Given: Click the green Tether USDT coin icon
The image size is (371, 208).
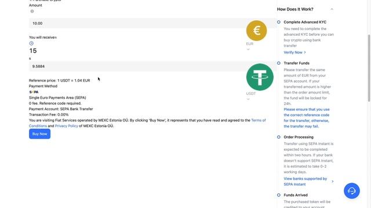Looking at the screenshot, I should point(260,77).
